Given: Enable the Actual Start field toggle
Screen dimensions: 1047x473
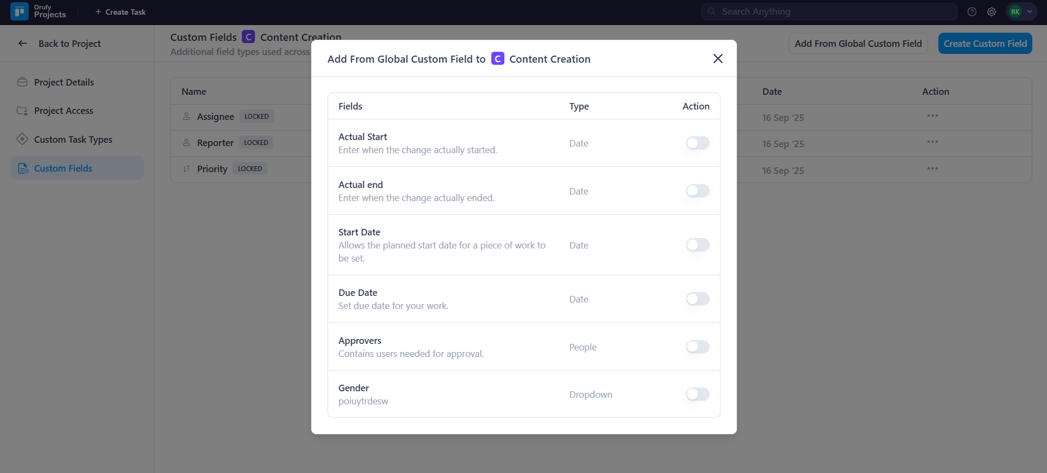Looking at the screenshot, I should [x=698, y=143].
